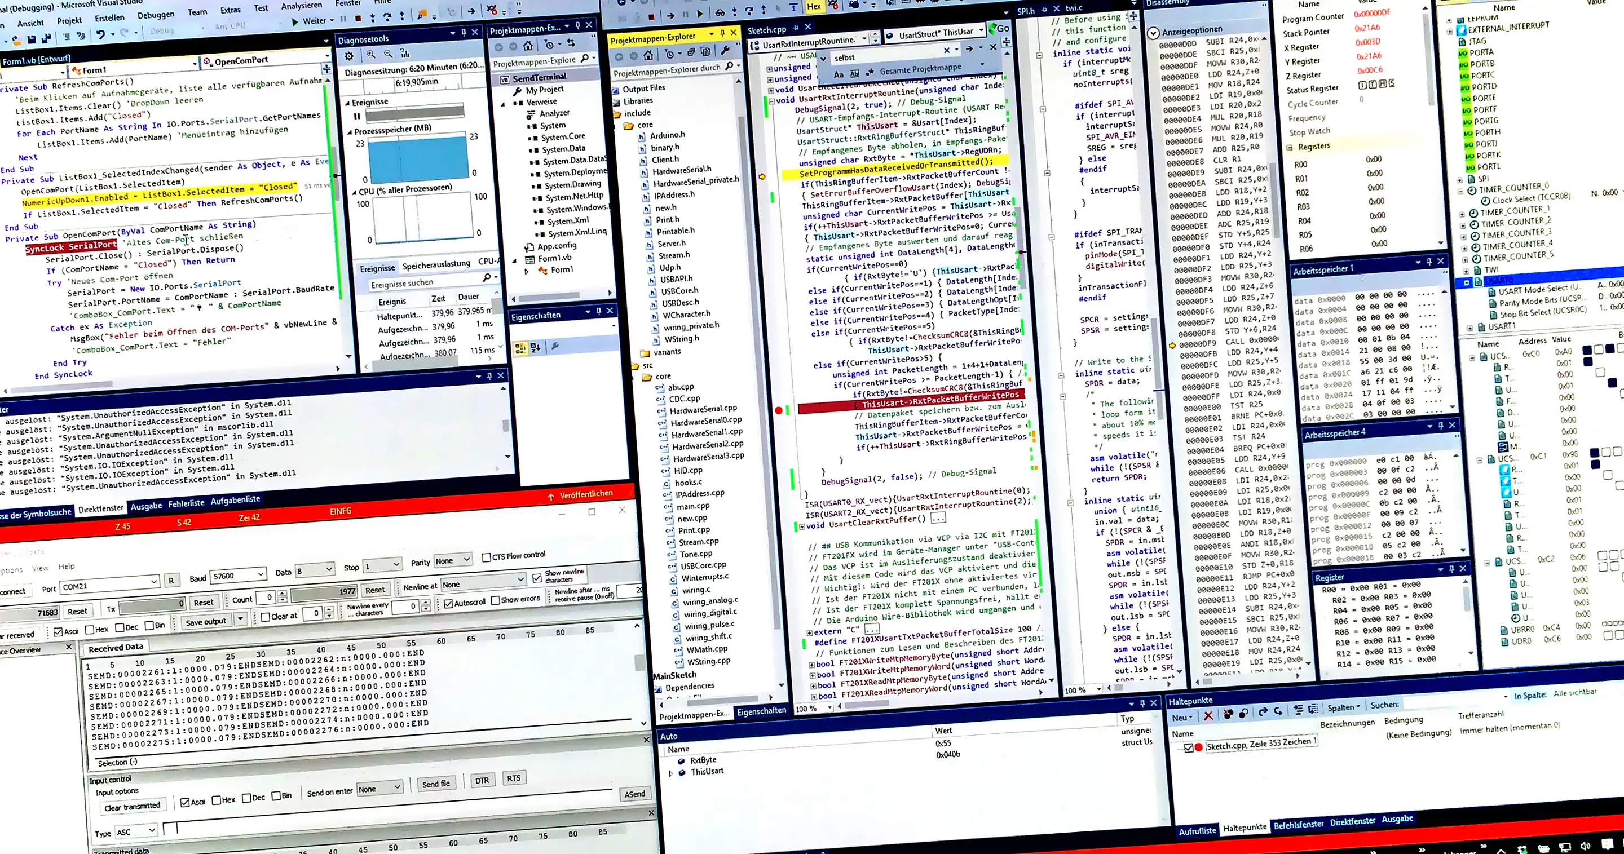Toggle Hex display in the debug toolbar
This screenshot has width=1624, height=854.
(813, 7)
